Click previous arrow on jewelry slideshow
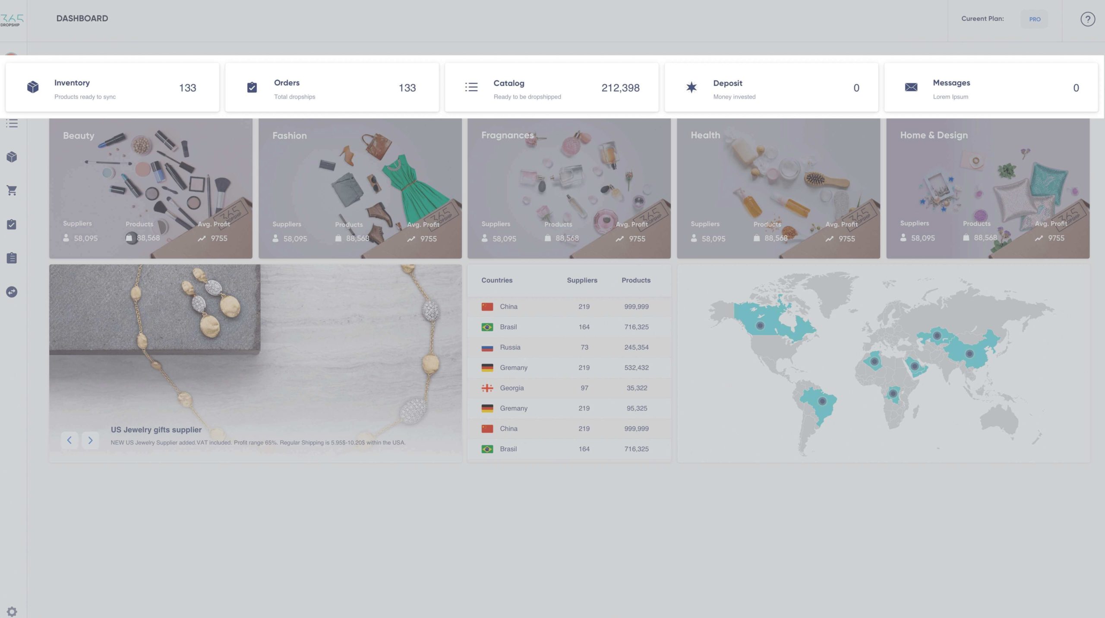The height and width of the screenshot is (618, 1105). [x=69, y=440]
